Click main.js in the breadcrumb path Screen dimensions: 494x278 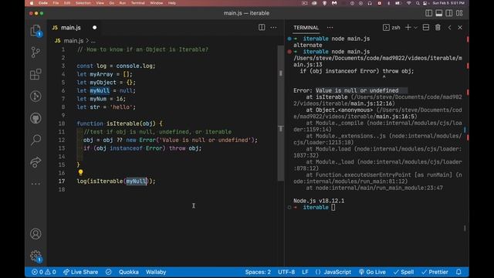74,41
